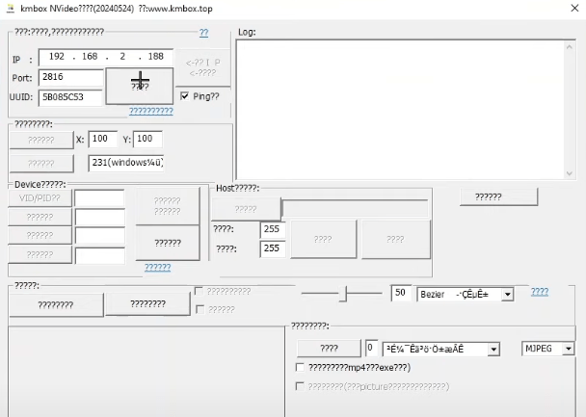Open the MJPEG format dropdown
This screenshot has height=417, width=586.
click(569, 349)
